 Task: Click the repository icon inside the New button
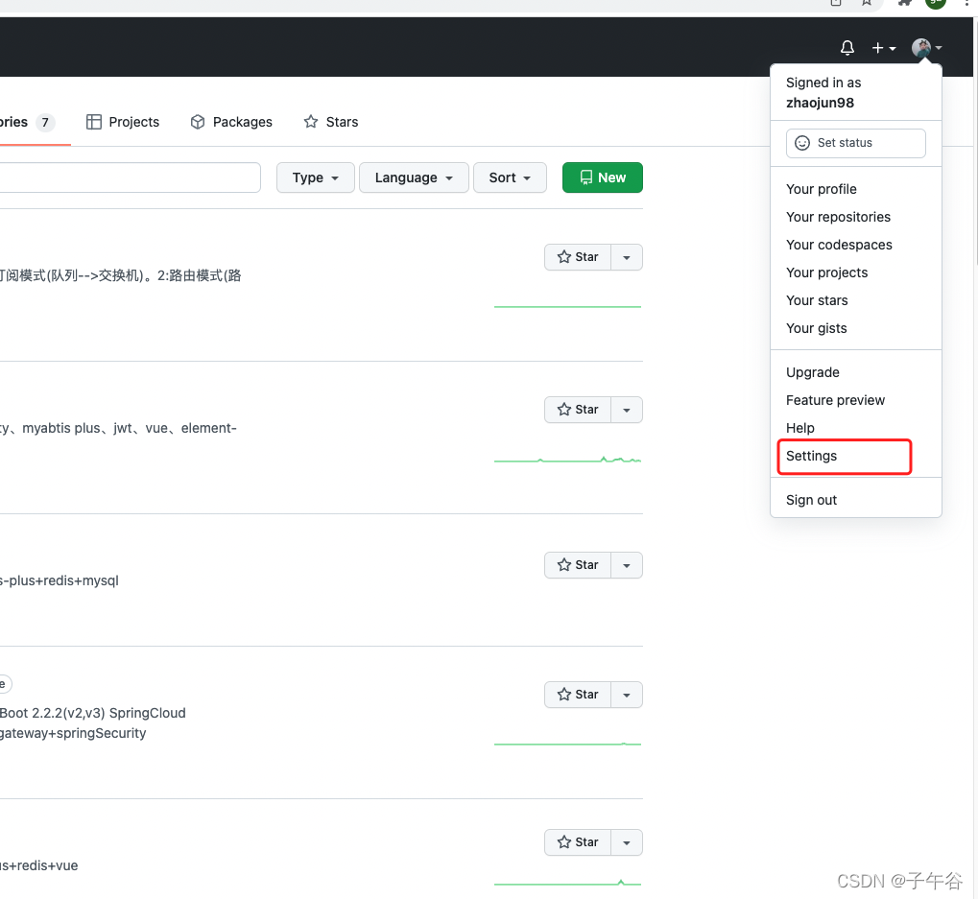pyautogui.click(x=586, y=177)
